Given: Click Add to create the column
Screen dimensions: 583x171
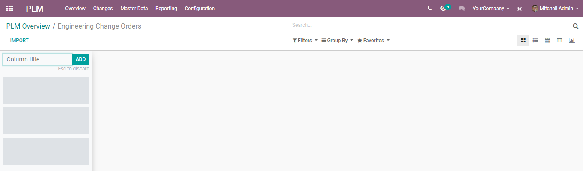Looking at the screenshot, I should pyautogui.click(x=81, y=59).
